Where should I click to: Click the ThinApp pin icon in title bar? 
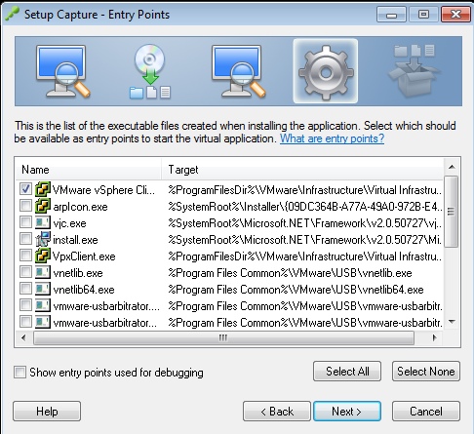(12, 14)
